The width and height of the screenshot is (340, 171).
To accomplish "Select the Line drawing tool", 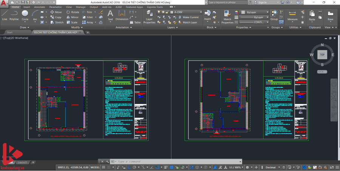I will 5,15.
